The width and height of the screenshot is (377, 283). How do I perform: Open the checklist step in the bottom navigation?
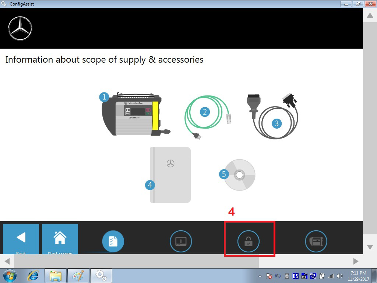click(x=113, y=241)
